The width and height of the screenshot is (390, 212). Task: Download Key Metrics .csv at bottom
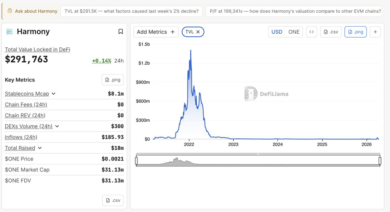(113, 200)
